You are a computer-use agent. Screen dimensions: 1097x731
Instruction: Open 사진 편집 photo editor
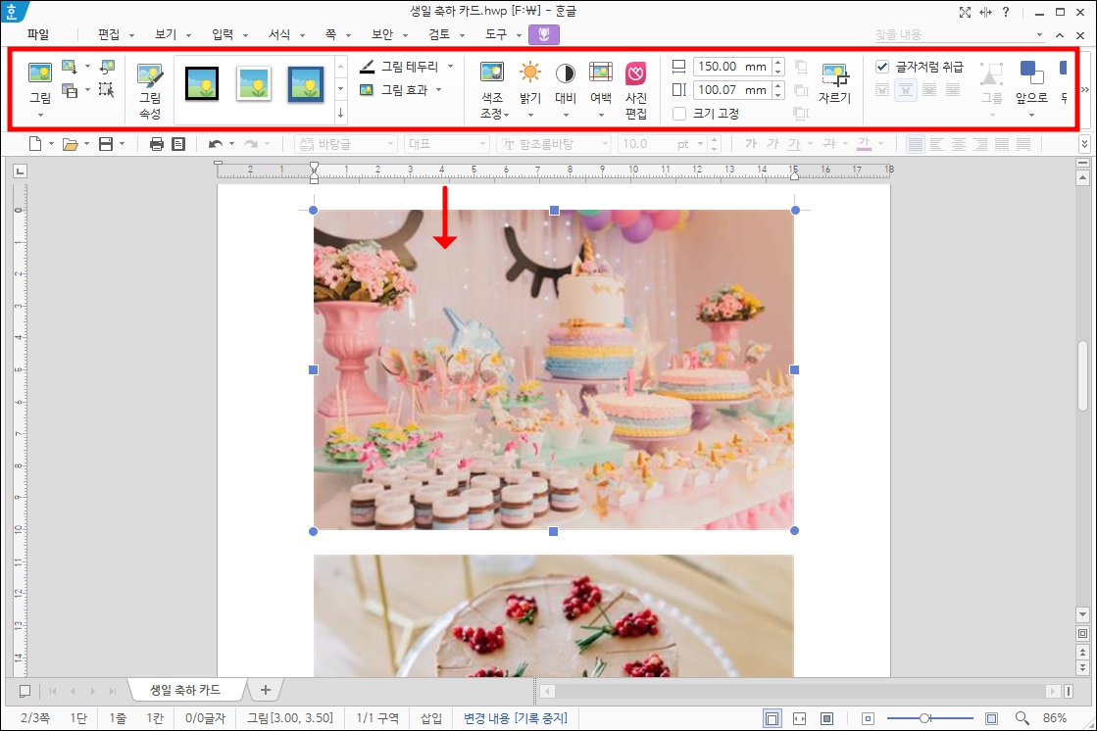[636, 90]
